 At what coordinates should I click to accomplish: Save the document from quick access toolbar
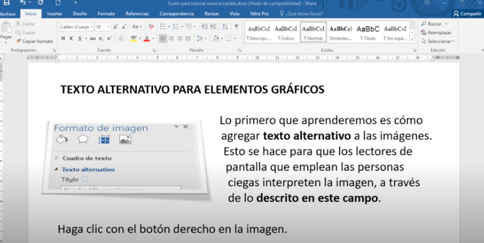(x=6, y=2)
